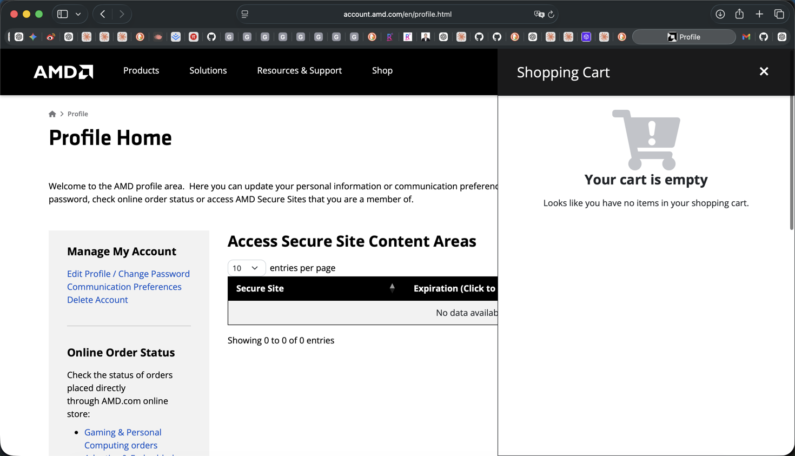Click the 'Profile Home' page heading
The height and width of the screenshot is (456, 795).
click(x=110, y=138)
